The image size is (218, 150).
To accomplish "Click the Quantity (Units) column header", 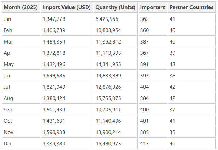I will (115, 7).
